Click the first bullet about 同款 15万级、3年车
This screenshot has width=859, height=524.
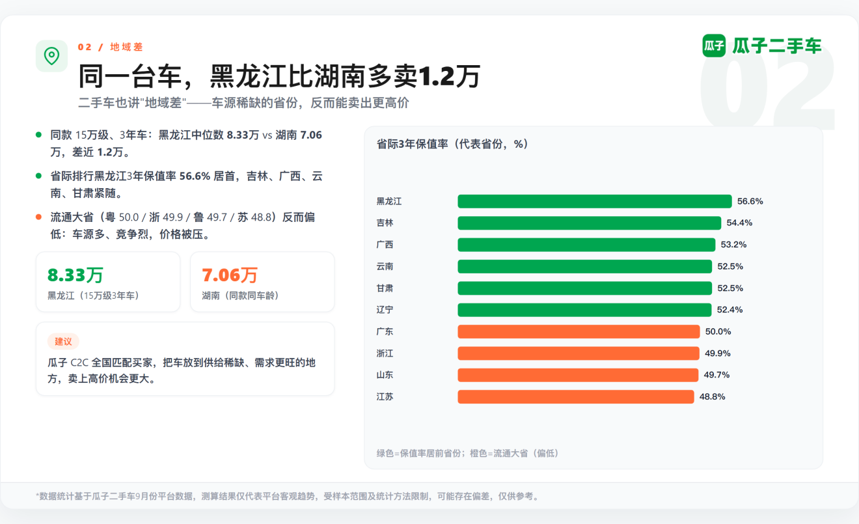186,144
